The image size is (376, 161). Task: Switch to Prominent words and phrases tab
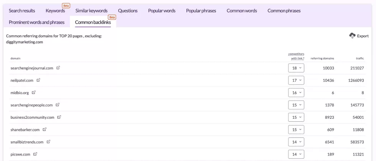pyautogui.click(x=37, y=22)
